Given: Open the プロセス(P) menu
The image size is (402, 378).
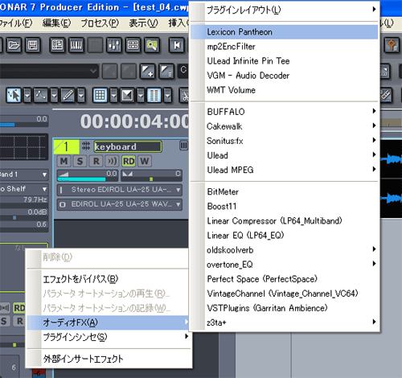Looking at the screenshot, I should tap(100, 23).
